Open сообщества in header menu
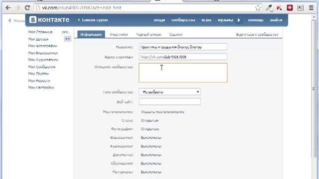319x179 pixels. tap(183, 20)
